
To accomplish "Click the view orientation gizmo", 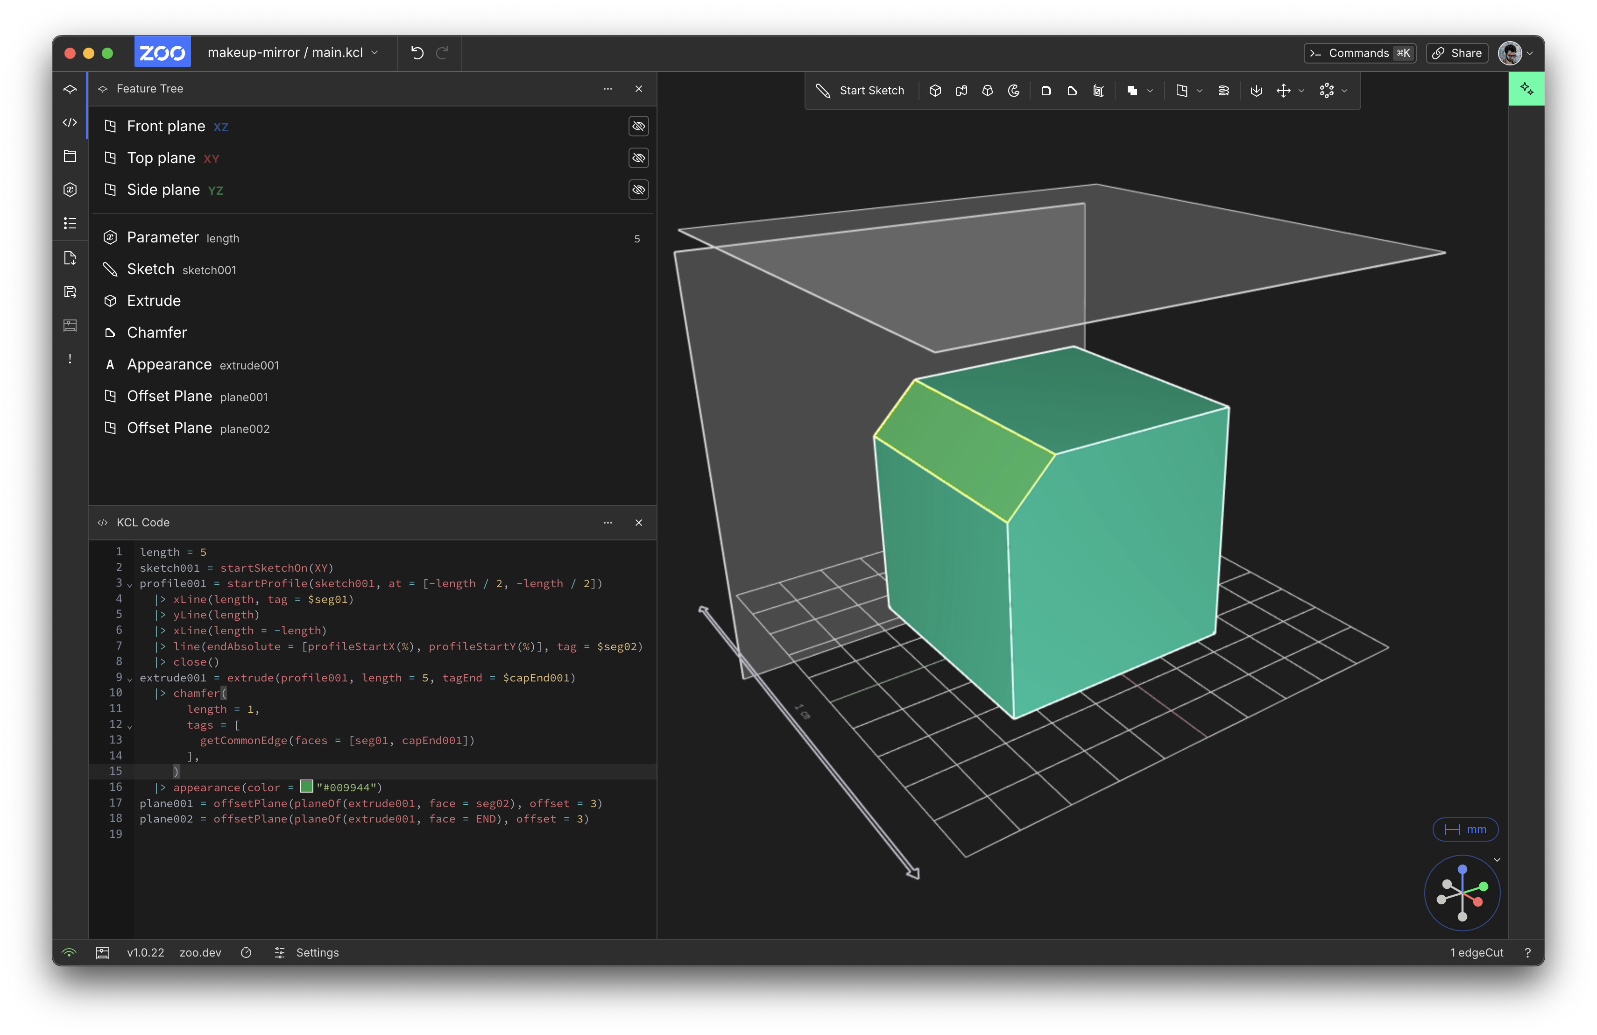I will [1462, 893].
